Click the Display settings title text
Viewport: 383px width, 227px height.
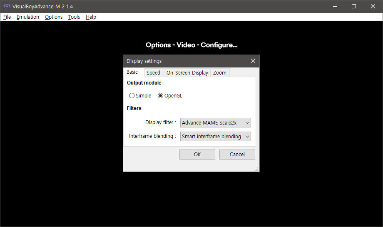tap(144, 61)
